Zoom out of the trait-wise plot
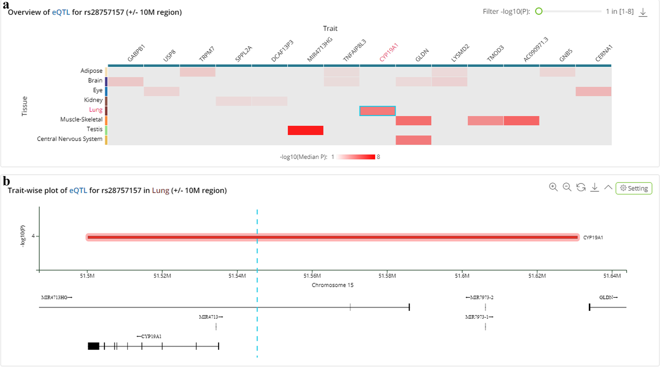 (x=567, y=187)
